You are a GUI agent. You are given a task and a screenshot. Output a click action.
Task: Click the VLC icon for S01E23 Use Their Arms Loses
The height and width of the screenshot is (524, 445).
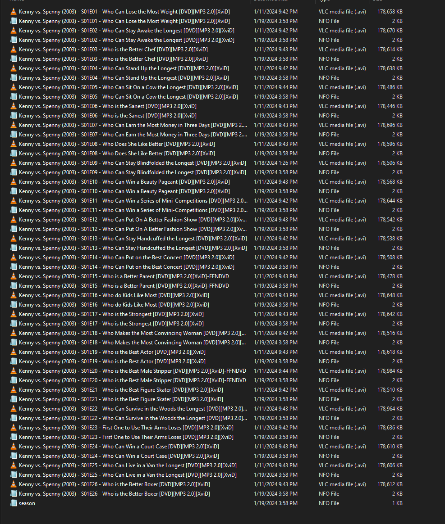tap(14, 427)
